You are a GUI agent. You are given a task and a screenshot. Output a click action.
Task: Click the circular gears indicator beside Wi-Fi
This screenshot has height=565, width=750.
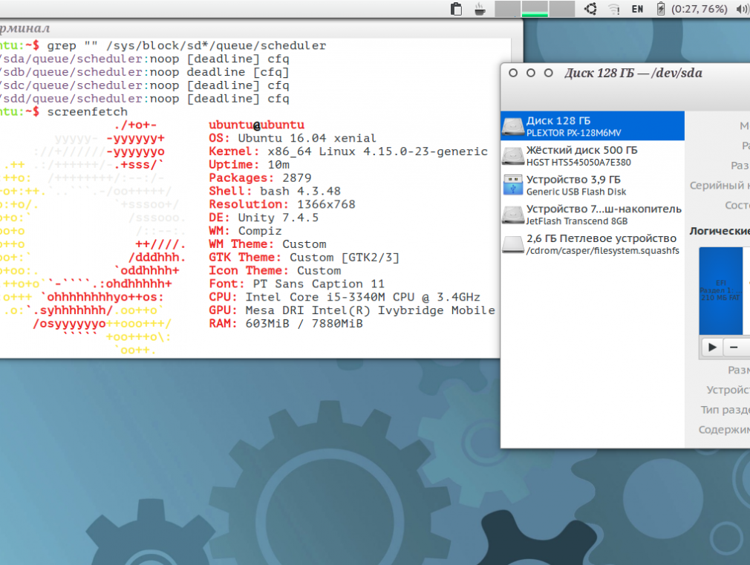591,9
